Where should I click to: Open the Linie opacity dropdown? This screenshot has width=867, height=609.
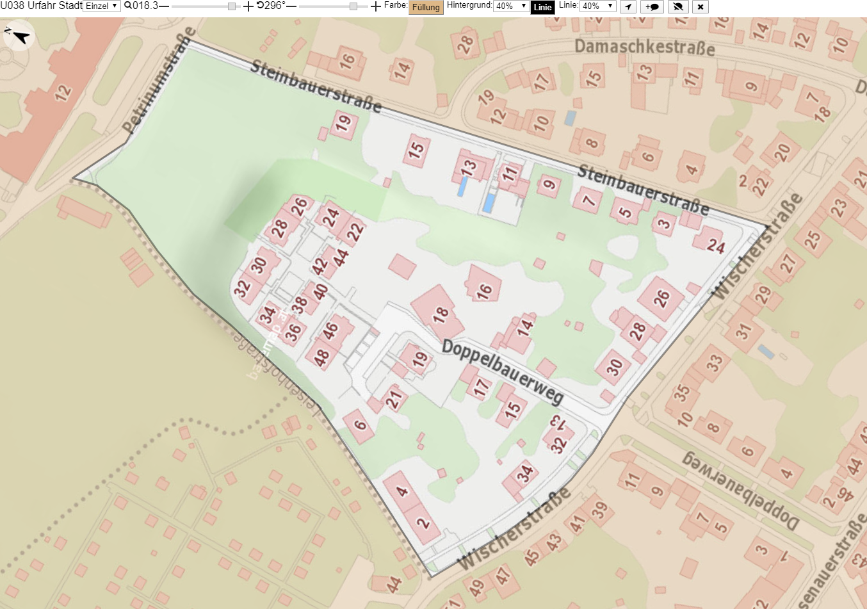tap(598, 6)
